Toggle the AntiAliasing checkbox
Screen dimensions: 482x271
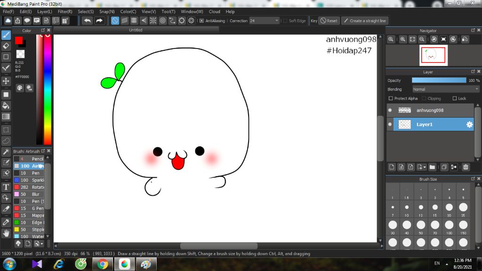[x=201, y=21]
